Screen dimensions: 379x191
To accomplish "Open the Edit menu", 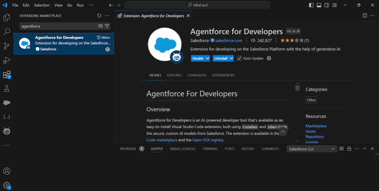I will tap(26, 5).
